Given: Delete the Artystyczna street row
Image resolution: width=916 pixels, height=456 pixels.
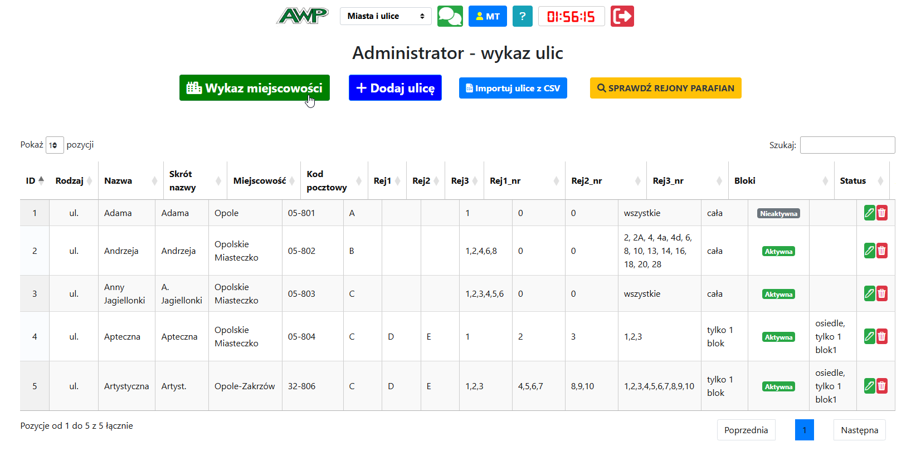Looking at the screenshot, I should click(x=881, y=386).
